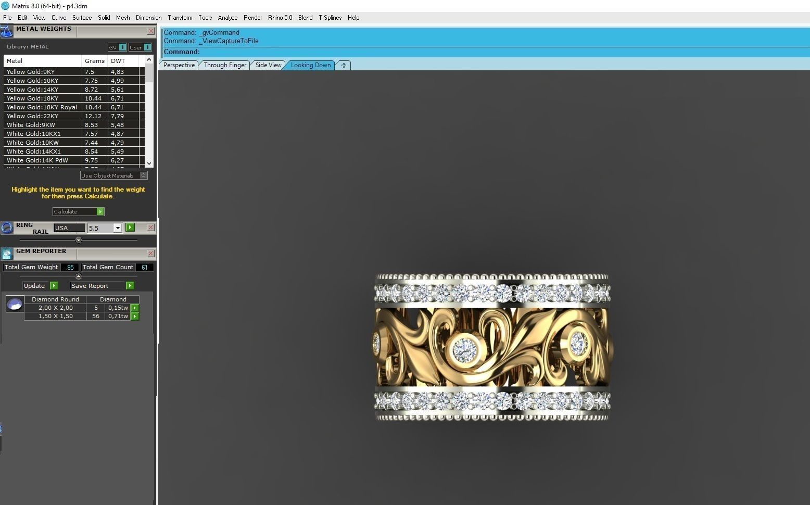Expand the Ring Rail panel chevron
The height and width of the screenshot is (505, 810).
[79, 240]
